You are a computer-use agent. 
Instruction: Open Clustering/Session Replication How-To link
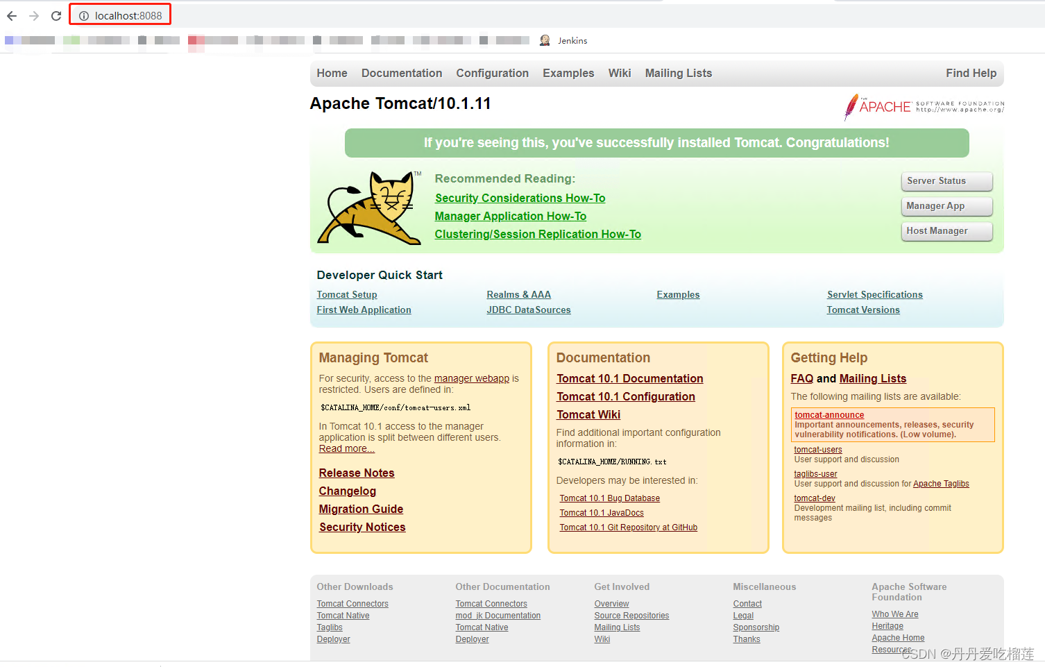pyautogui.click(x=538, y=234)
